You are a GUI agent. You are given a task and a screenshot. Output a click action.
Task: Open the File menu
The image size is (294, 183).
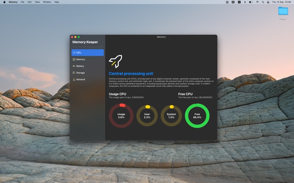click(x=22, y=2)
